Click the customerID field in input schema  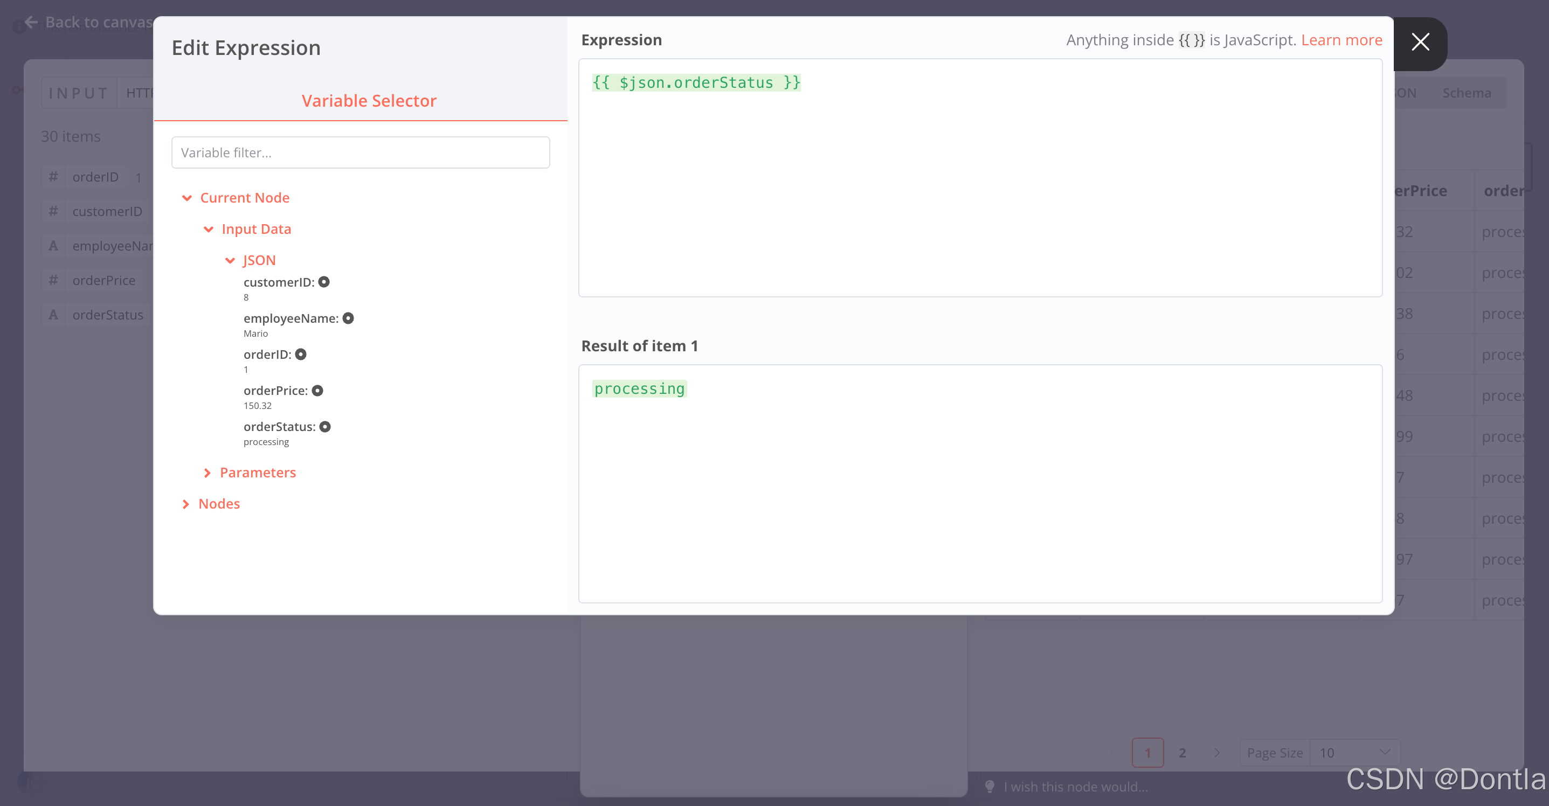(108, 212)
